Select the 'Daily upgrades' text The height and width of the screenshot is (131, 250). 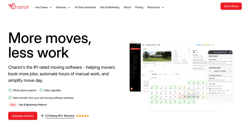point(52,90)
